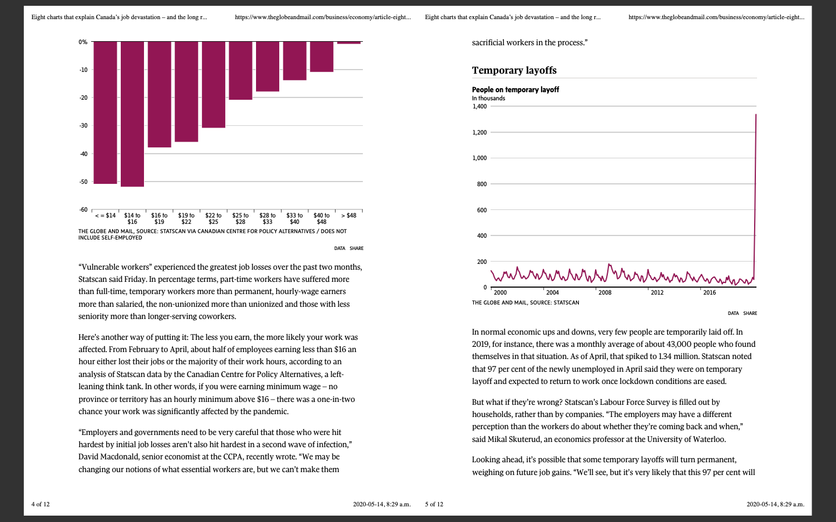Click the bar chart source credit mentioning Canadian Centre
The width and height of the screenshot is (836, 522).
click(212, 234)
